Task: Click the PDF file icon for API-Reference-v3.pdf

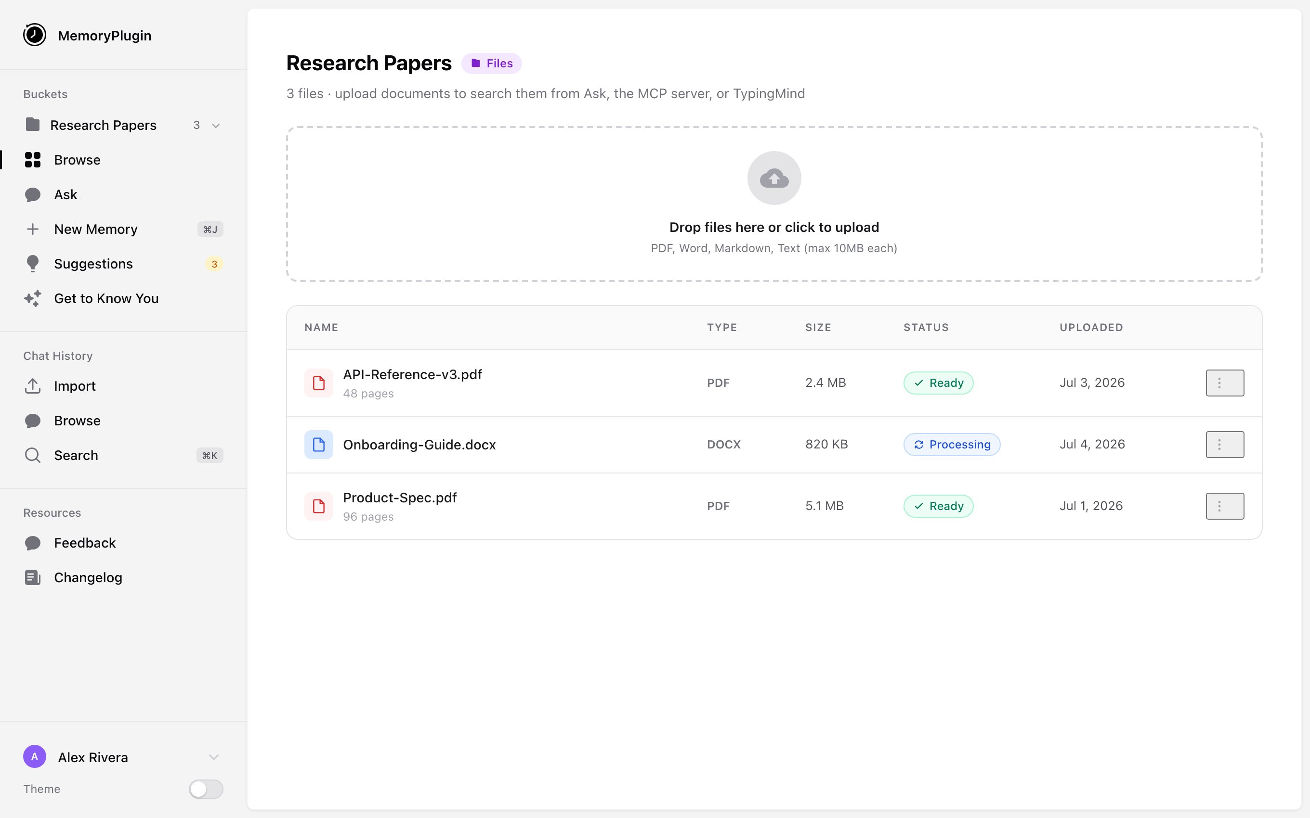Action: point(319,383)
